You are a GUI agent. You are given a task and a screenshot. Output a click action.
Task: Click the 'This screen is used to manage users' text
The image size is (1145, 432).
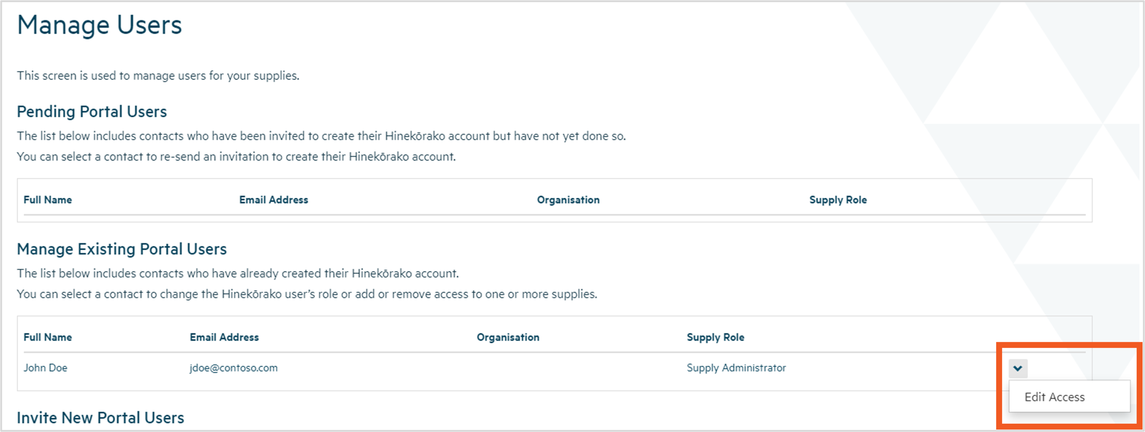158,76
